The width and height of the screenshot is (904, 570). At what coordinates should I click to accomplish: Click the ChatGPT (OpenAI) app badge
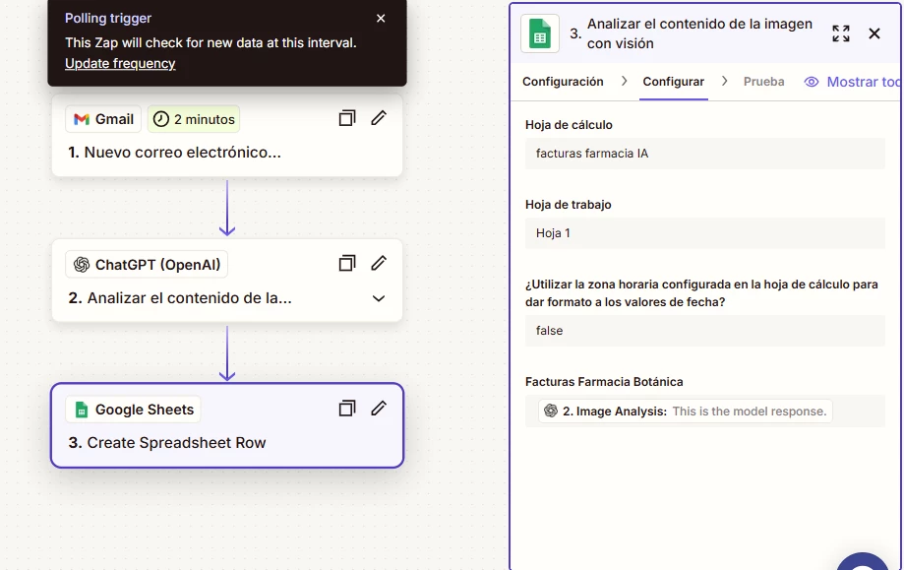147,265
